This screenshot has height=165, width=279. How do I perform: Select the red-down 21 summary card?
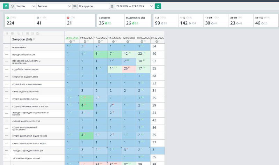tap(80, 21)
